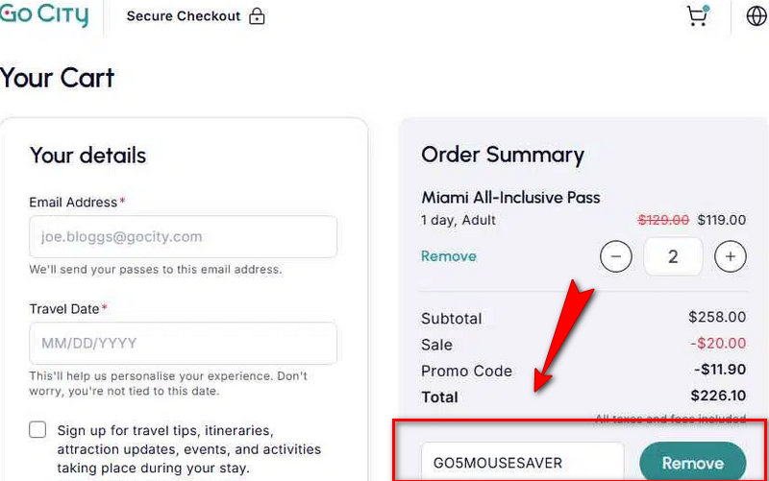This screenshot has height=481, width=769.
Task: Click the Travel Date field label
Action: [64, 309]
